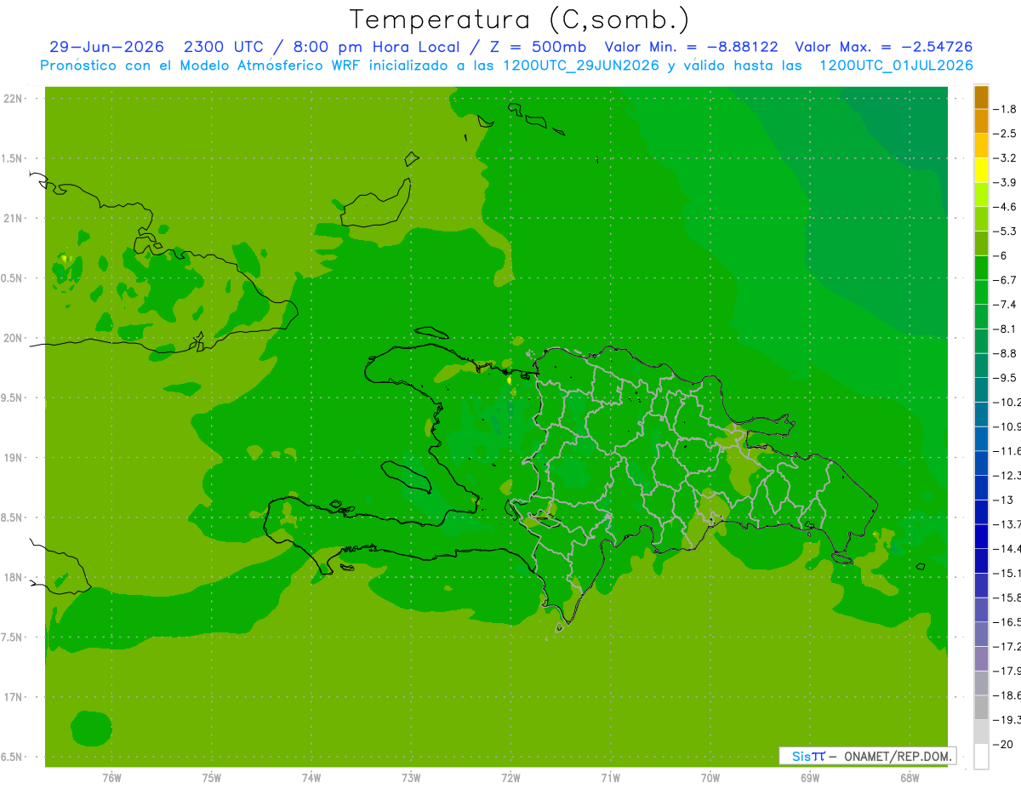Click the '69W' longitude label
Viewport: 1021px width, 789px height.
(810, 779)
